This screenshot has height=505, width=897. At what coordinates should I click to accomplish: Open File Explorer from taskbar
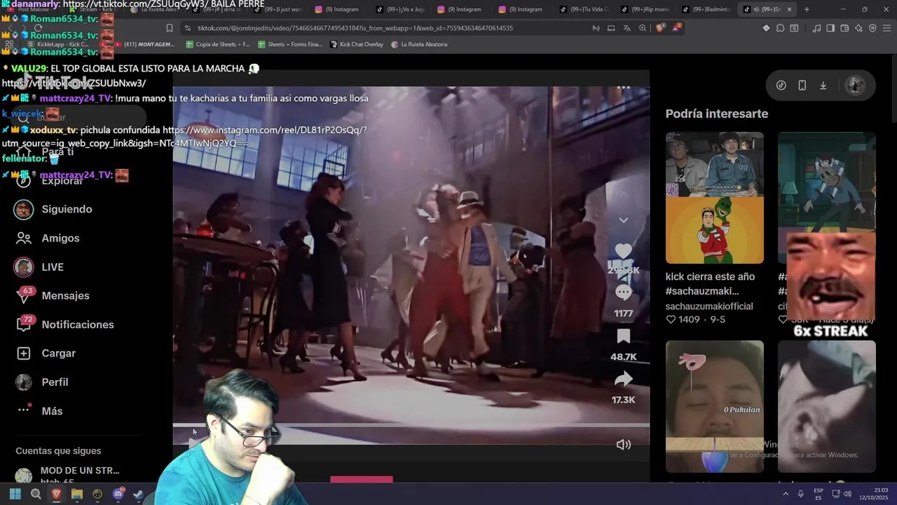click(77, 494)
